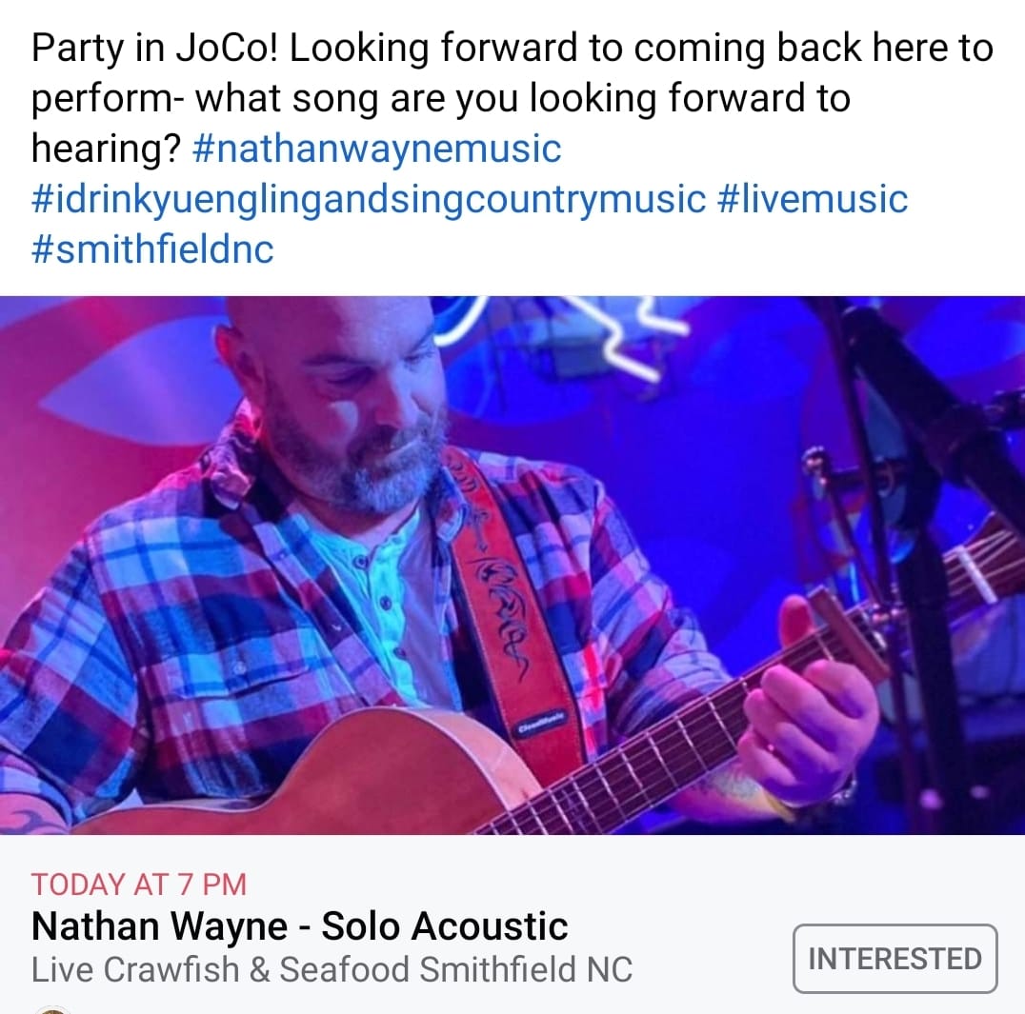Mark yourself INTERESTED in the event
Image resolution: width=1025 pixels, height=1014 pixels.
(x=894, y=959)
